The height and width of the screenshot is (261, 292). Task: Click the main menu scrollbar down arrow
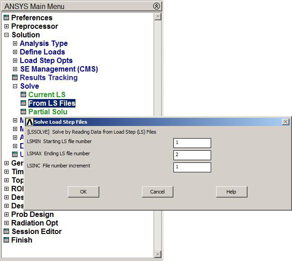click(x=157, y=254)
